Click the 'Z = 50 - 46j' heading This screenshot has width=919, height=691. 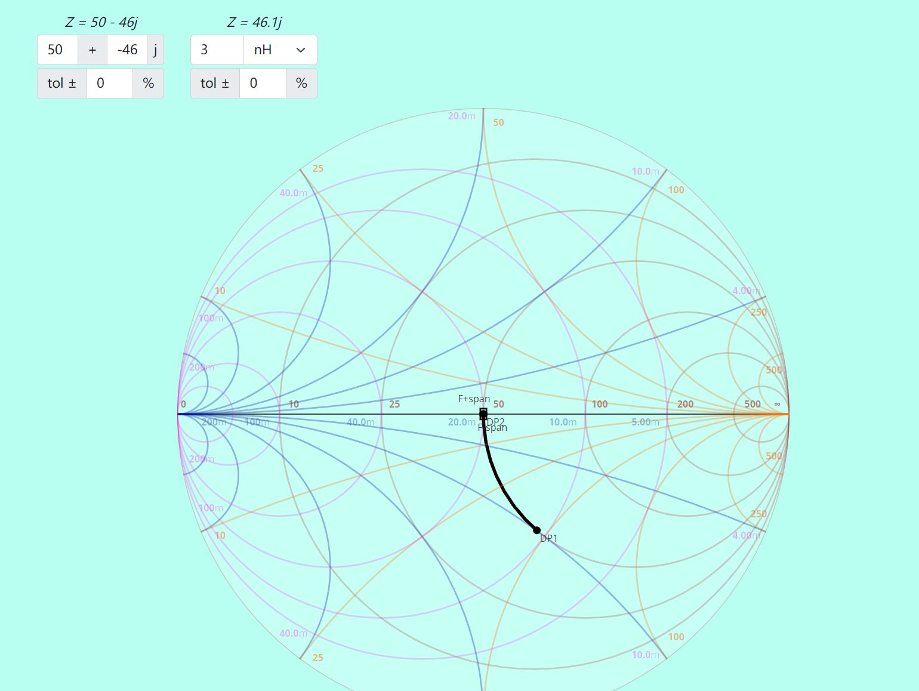(x=101, y=23)
